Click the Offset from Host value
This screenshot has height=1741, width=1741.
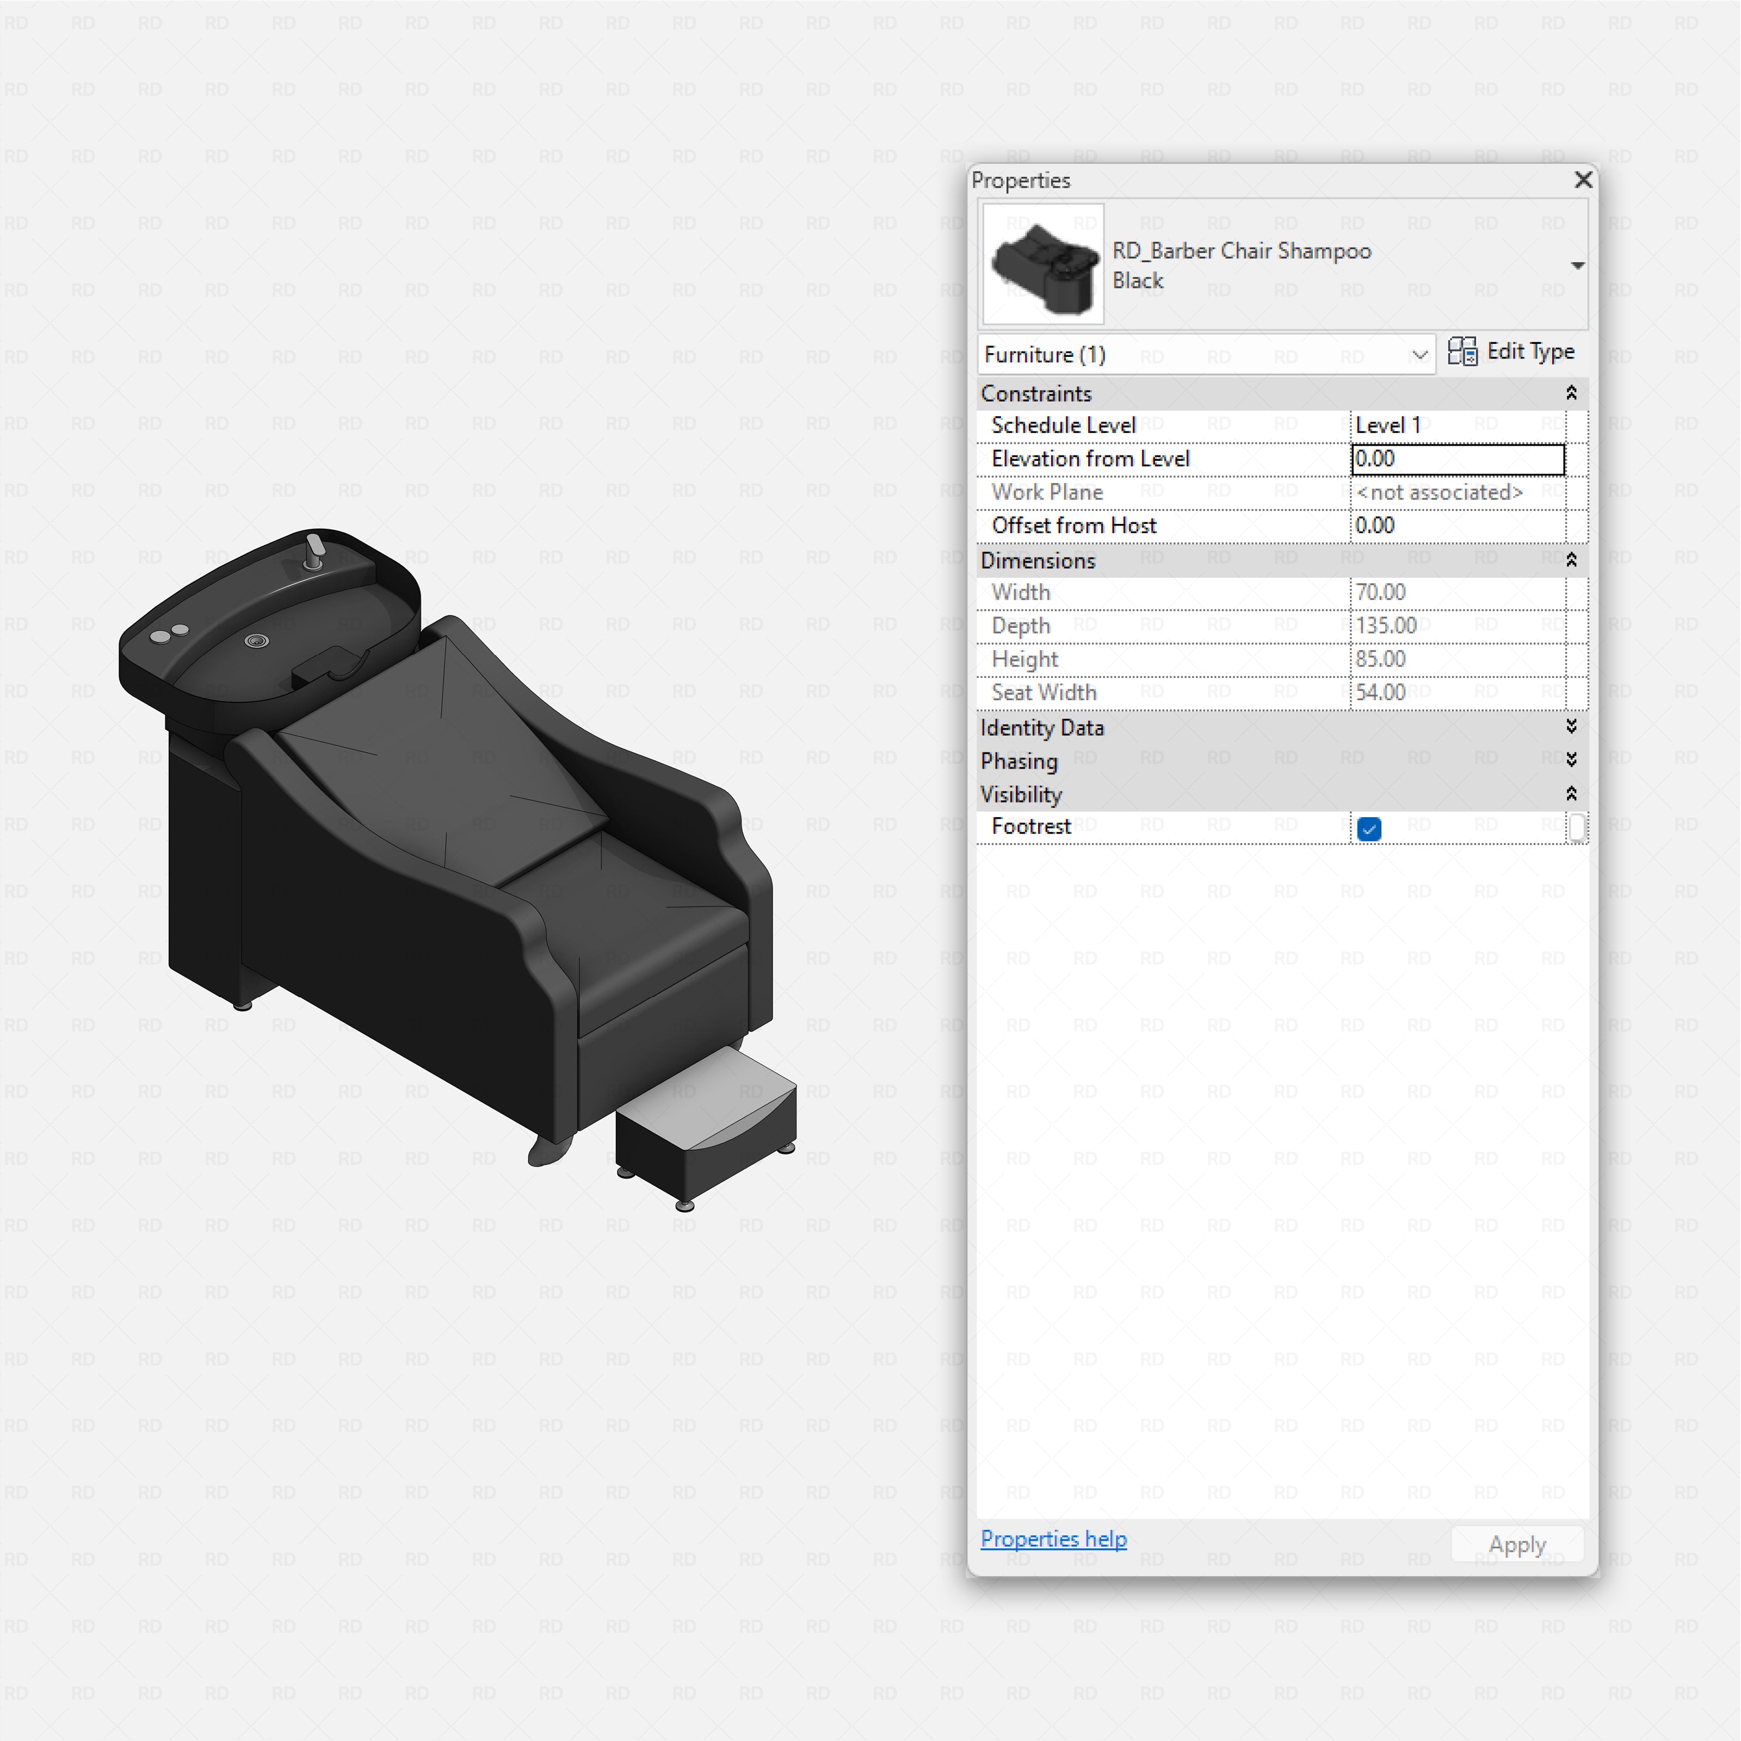pyautogui.click(x=1456, y=526)
